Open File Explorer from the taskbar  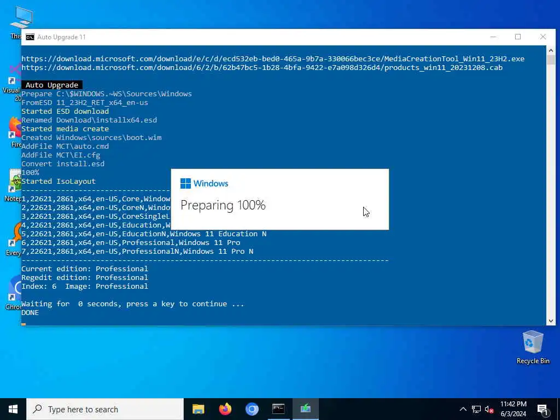coord(198,409)
